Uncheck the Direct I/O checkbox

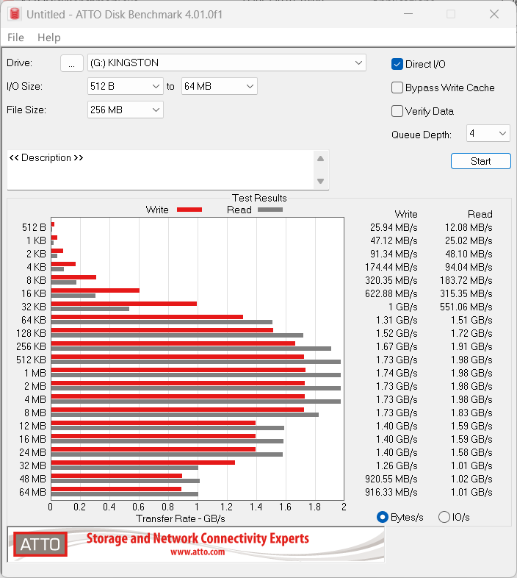397,64
